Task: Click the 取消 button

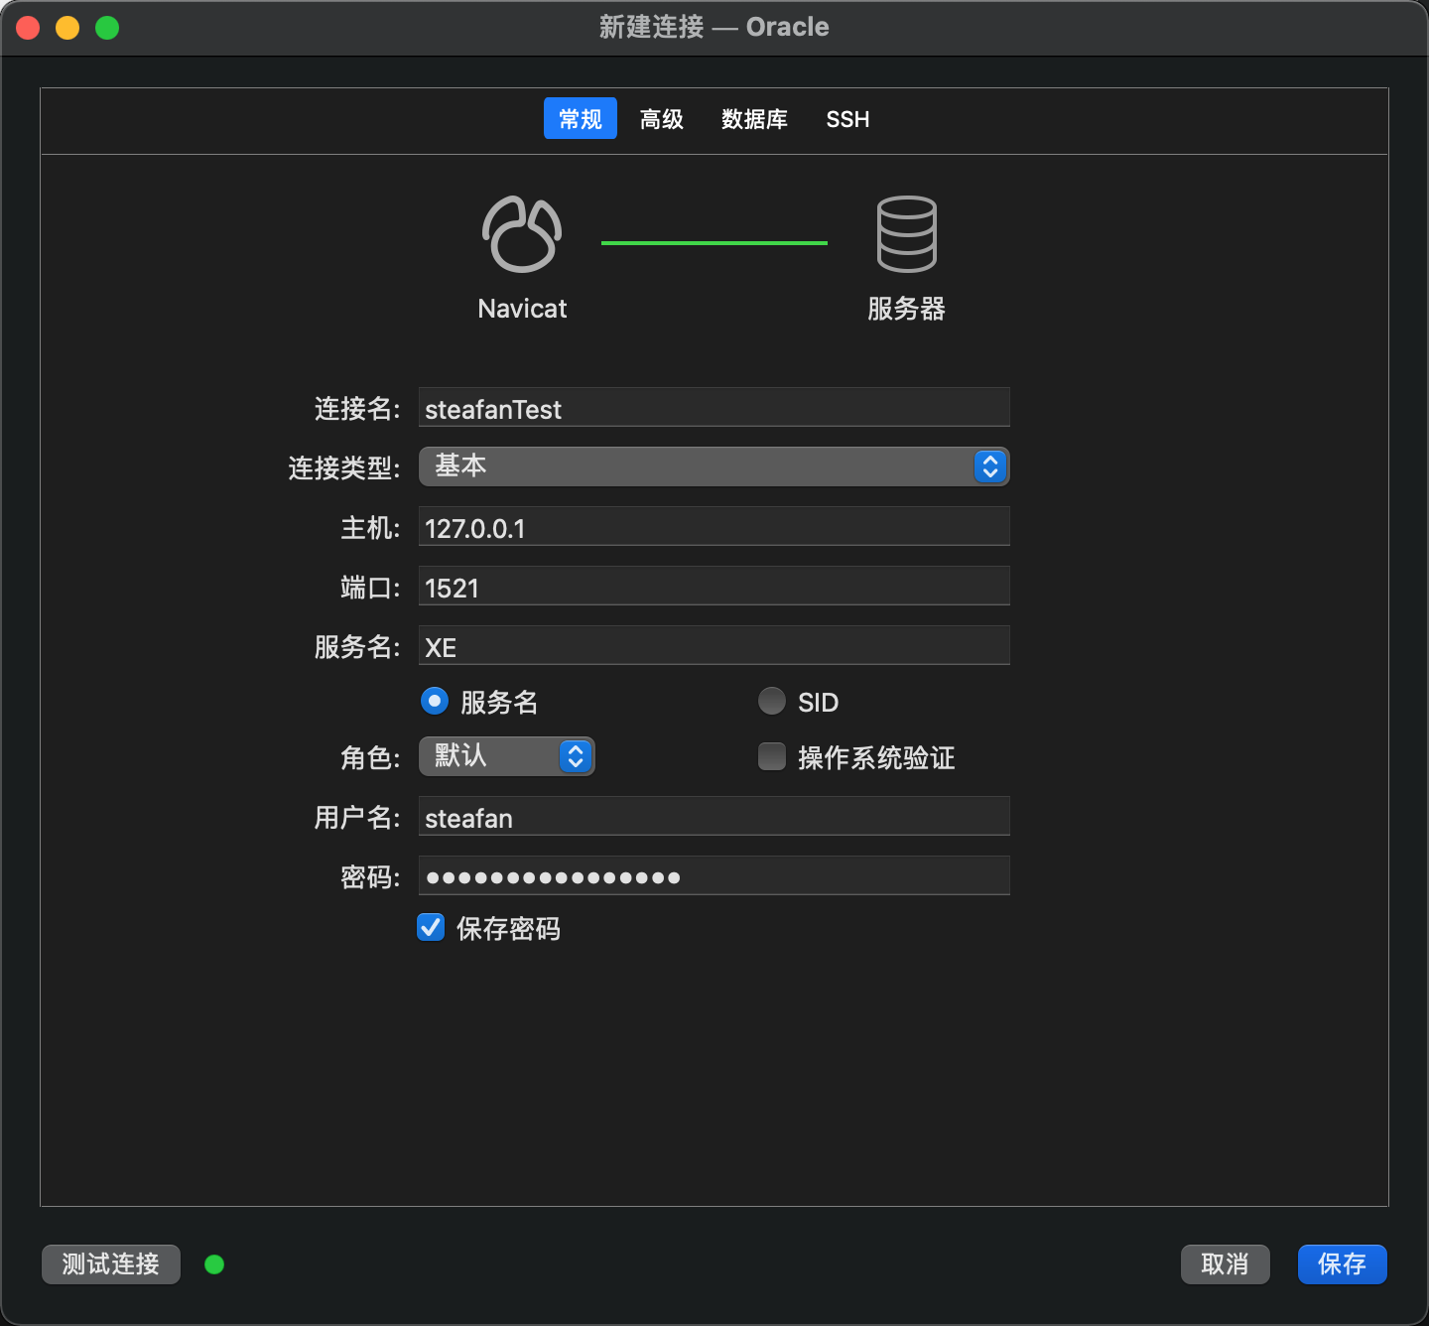Action: (x=1225, y=1264)
